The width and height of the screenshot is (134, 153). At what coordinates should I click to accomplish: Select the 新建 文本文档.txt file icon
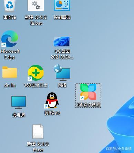[38, 132]
